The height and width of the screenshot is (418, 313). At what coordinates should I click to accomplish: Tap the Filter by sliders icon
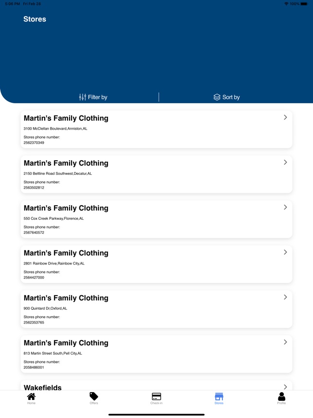pyautogui.click(x=83, y=97)
